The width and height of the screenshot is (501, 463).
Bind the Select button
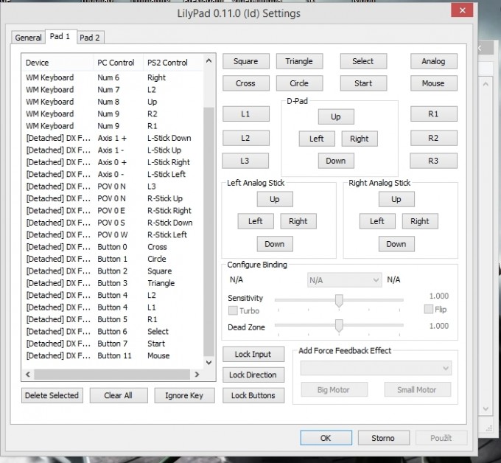[x=363, y=61]
